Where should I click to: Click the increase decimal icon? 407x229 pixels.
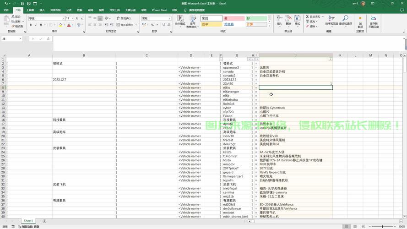[x=163, y=25]
